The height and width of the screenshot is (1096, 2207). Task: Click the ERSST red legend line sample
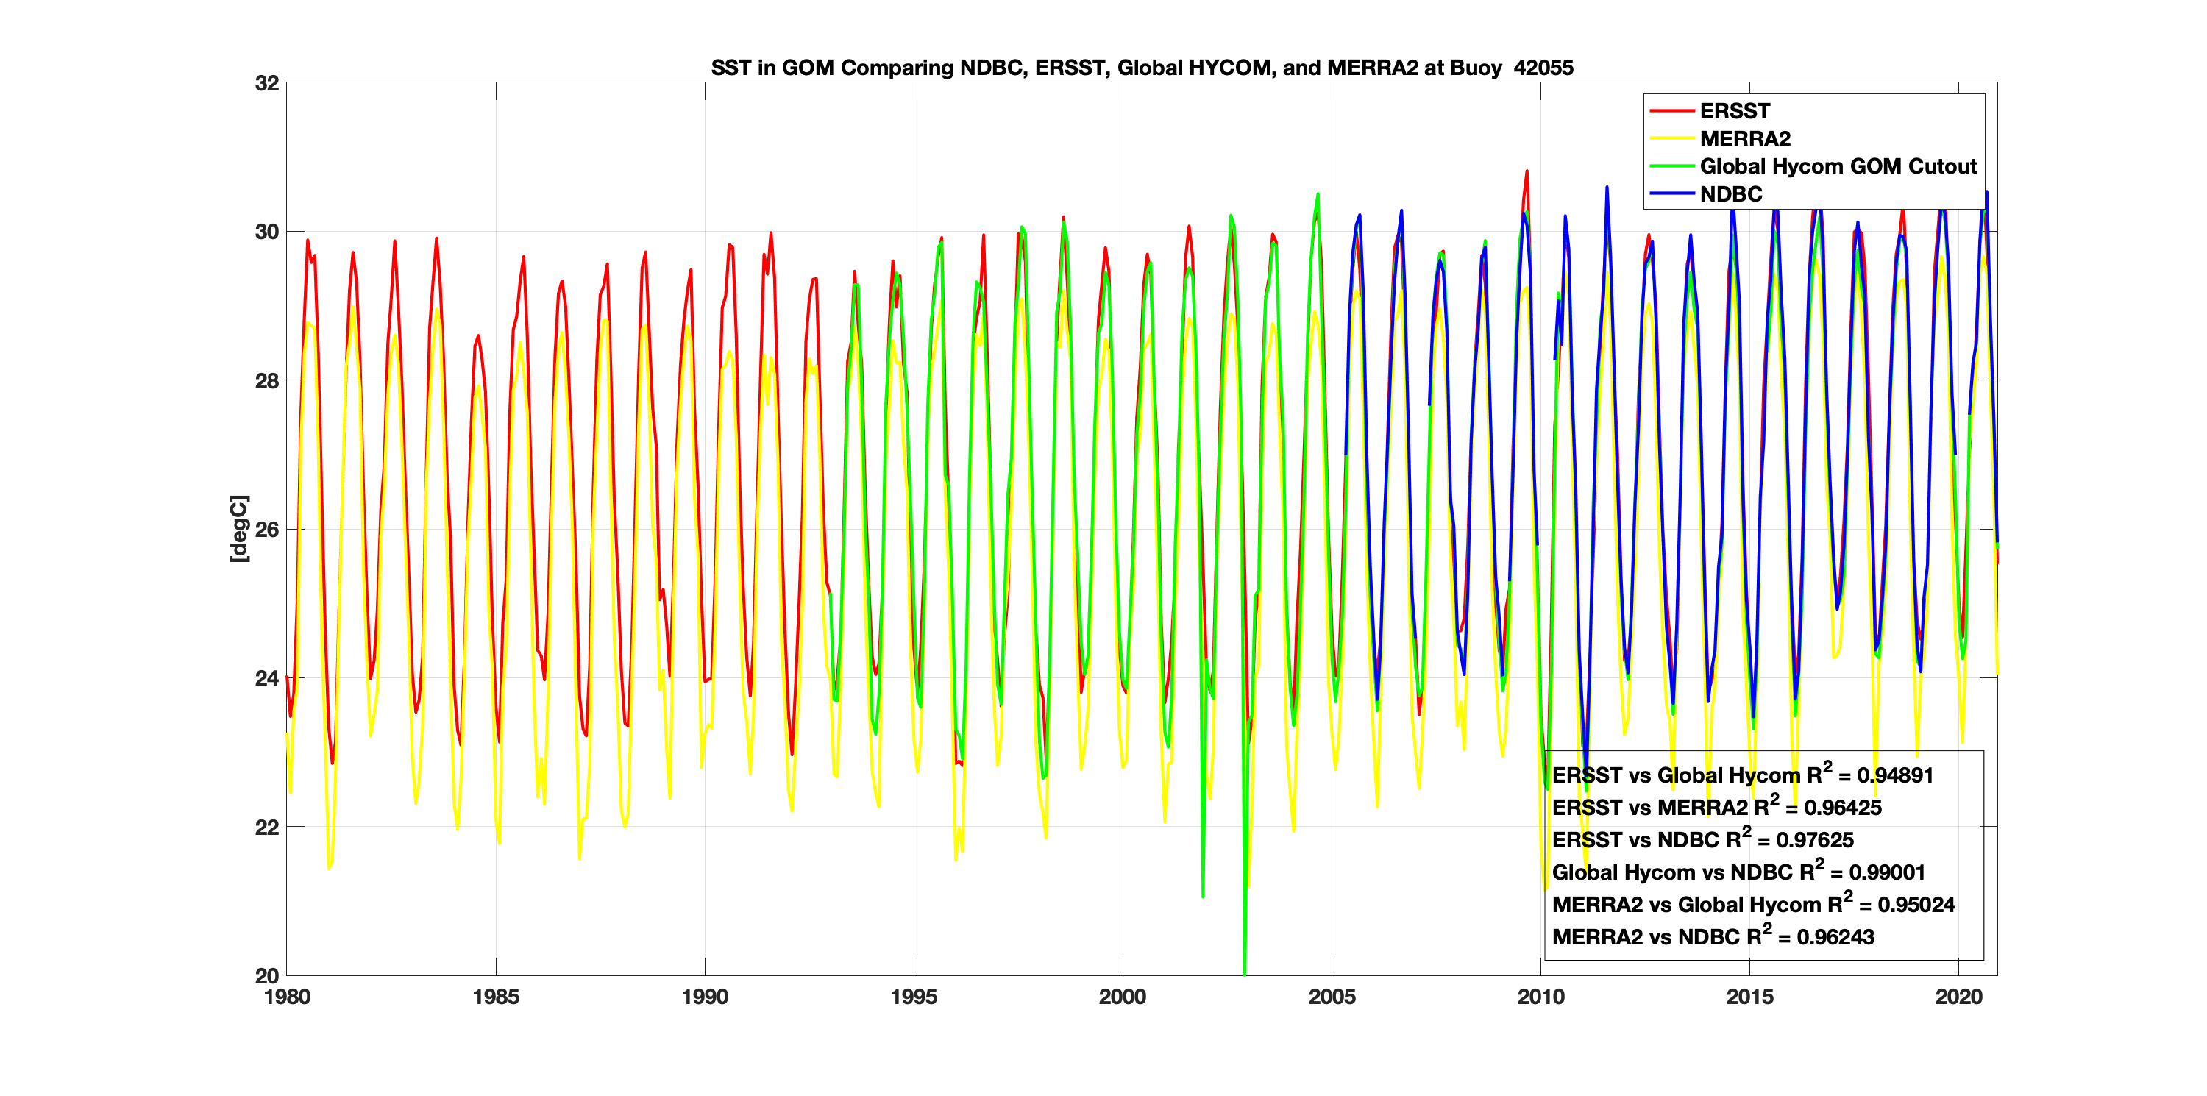(x=1671, y=111)
